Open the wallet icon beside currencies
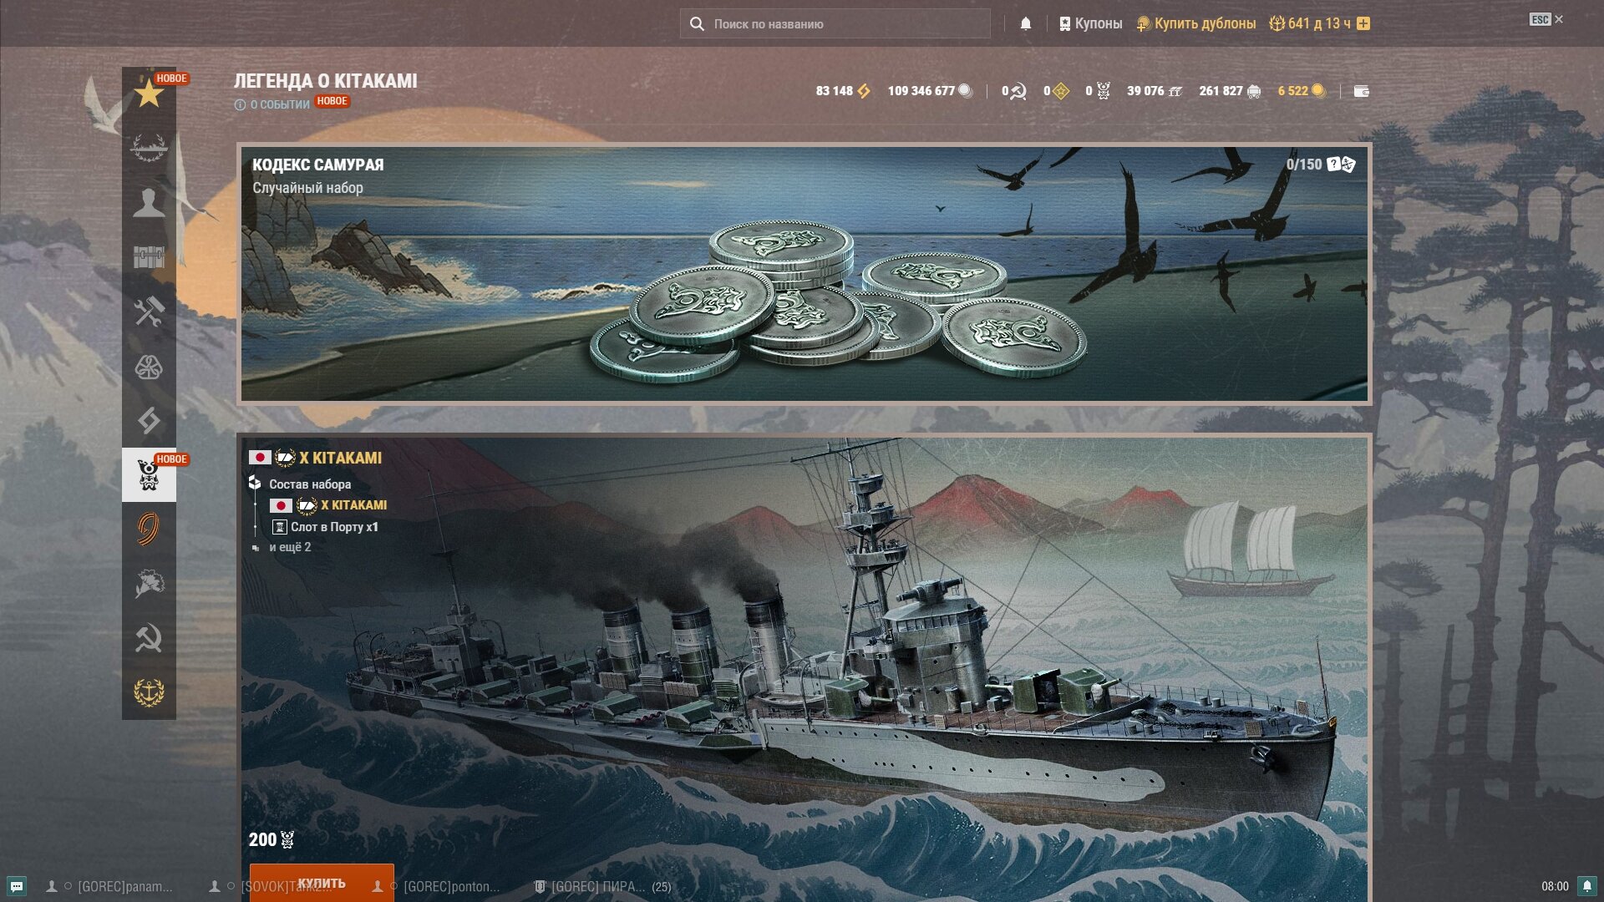 point(1362,91)
